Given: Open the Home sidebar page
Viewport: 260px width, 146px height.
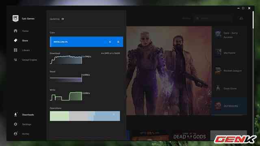Looking at the screenshot, I should tap(25, 31).
